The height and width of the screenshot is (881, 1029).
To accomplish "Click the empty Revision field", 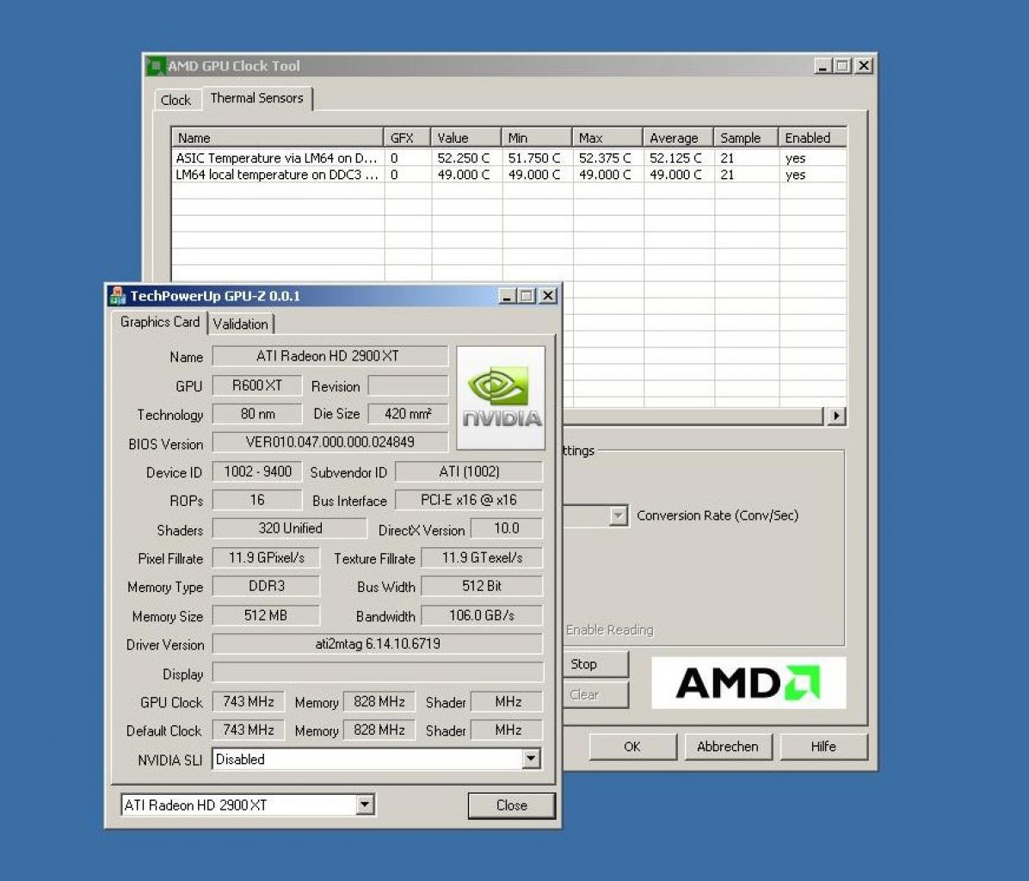I will point(408,385).
